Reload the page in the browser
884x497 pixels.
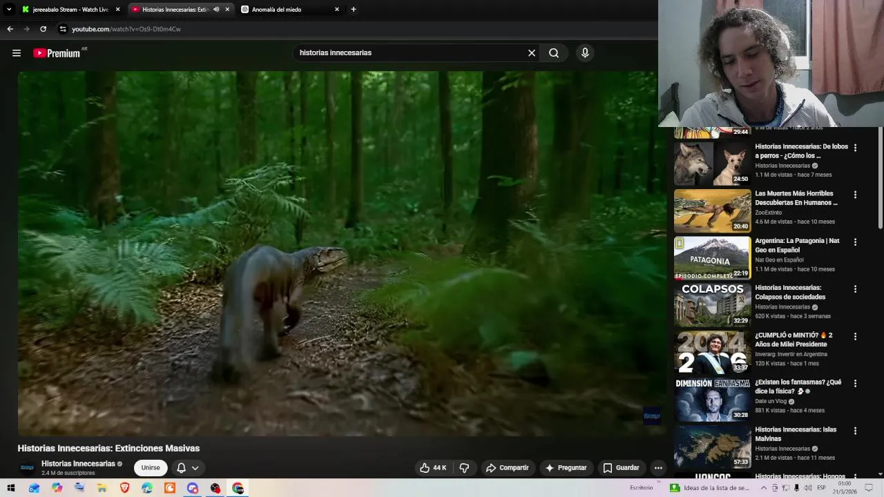click(43, 29)
